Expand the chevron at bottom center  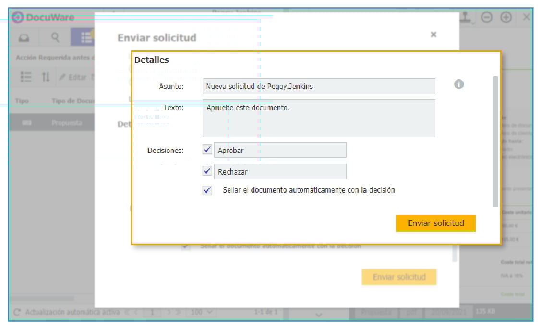[x=319, y=314]
